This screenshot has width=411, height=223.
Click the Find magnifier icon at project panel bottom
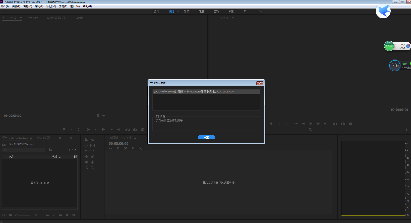54,215
